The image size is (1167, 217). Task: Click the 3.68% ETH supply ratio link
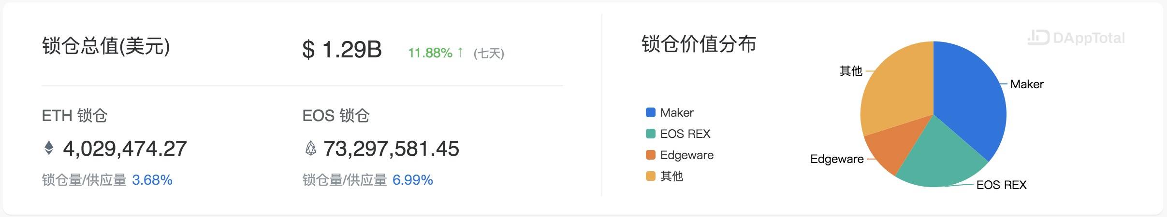[152, 180]
